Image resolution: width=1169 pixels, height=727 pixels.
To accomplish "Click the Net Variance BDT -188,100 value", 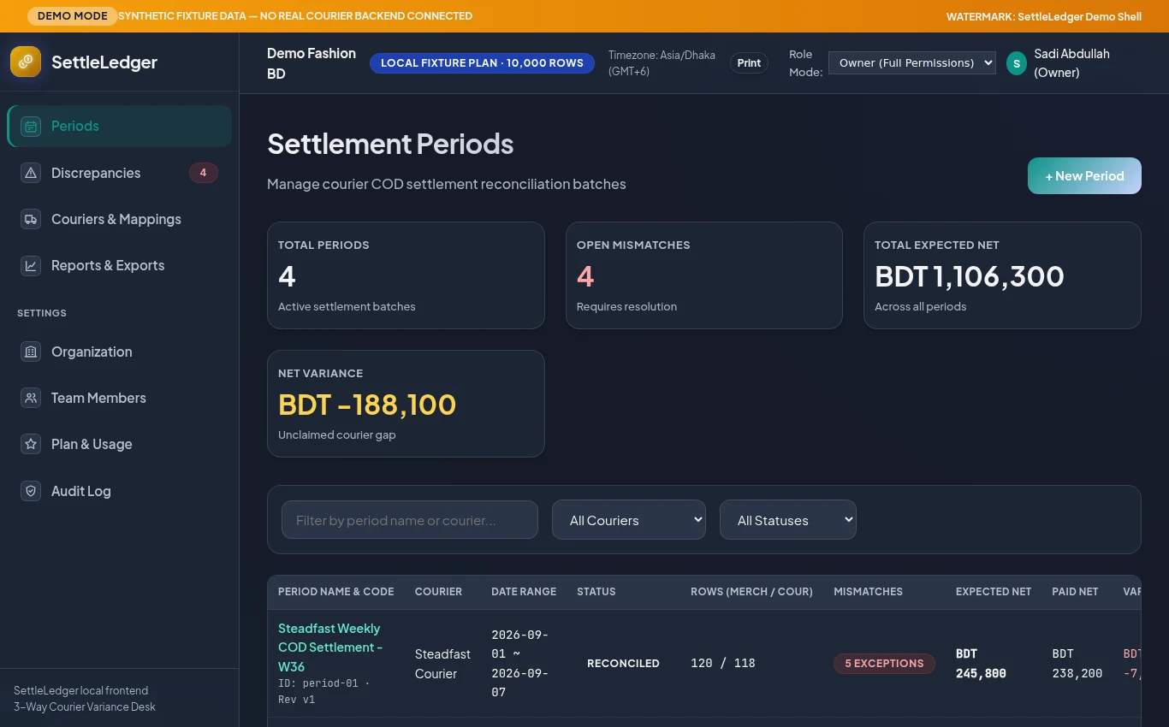I will point(367,405).
